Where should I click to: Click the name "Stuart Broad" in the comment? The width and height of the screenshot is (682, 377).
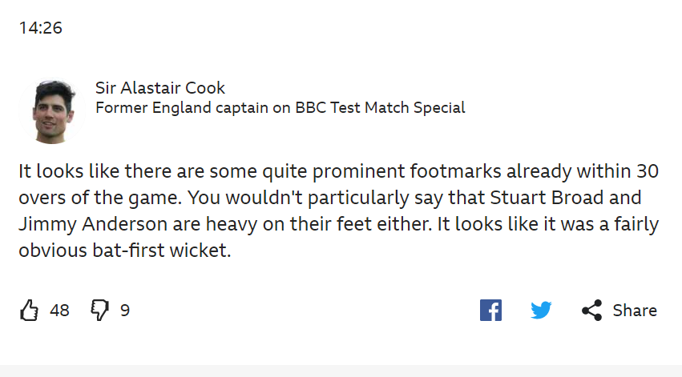click(x=553, y=198)
